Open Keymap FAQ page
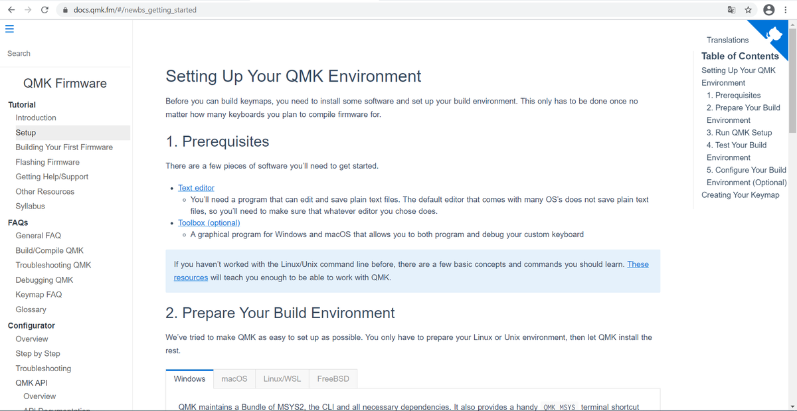Image resolution: width=797 pixels, height=411 pixels. click(x=39, y=295)
